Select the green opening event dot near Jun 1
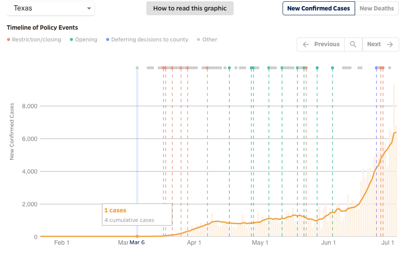 332,68
